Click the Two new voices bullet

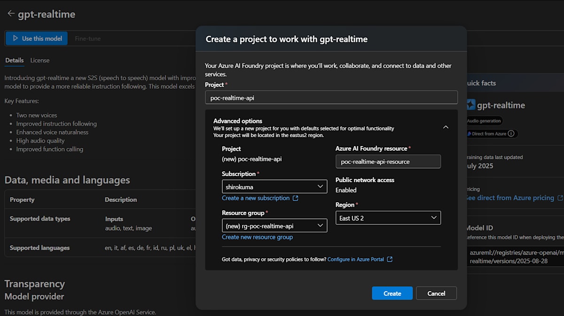pyautogui.click(x=37, y=116)
